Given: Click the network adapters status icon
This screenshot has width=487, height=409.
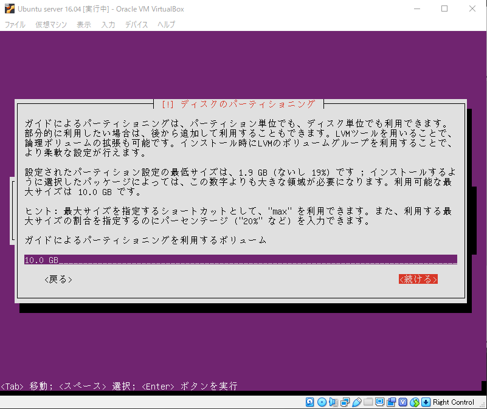Looking at the screenshot, I should click(344, 402).
